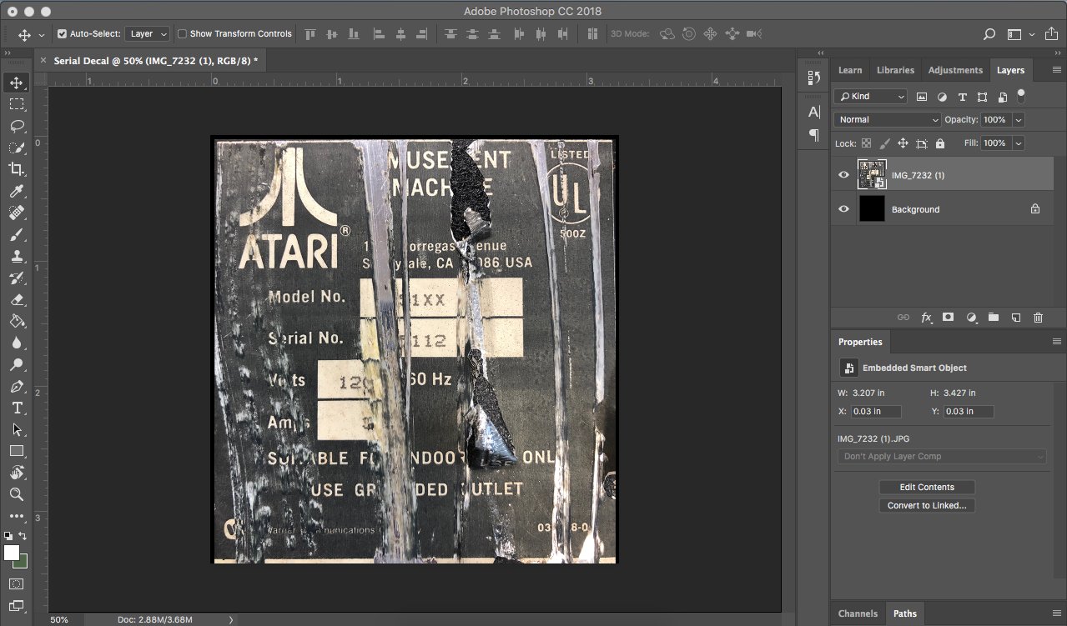Hide the IMG_7232 (1) layer
The image size is (1067, 626).
tap(843, 175)
